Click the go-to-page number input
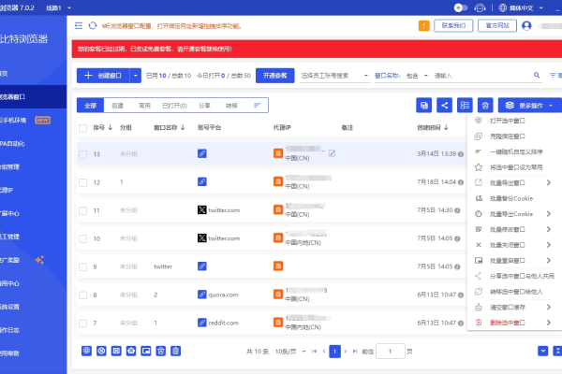562x374 pixels. pos(391,352)
